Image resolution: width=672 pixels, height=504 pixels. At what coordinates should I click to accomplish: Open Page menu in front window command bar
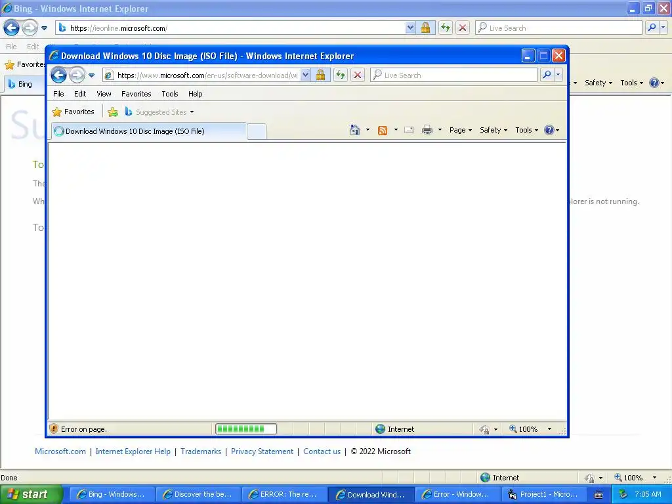tap(461, 130)
